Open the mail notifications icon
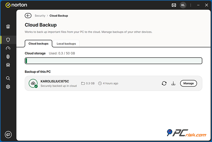The height and width of the screenshot is (142, 212). coord(174,5)
